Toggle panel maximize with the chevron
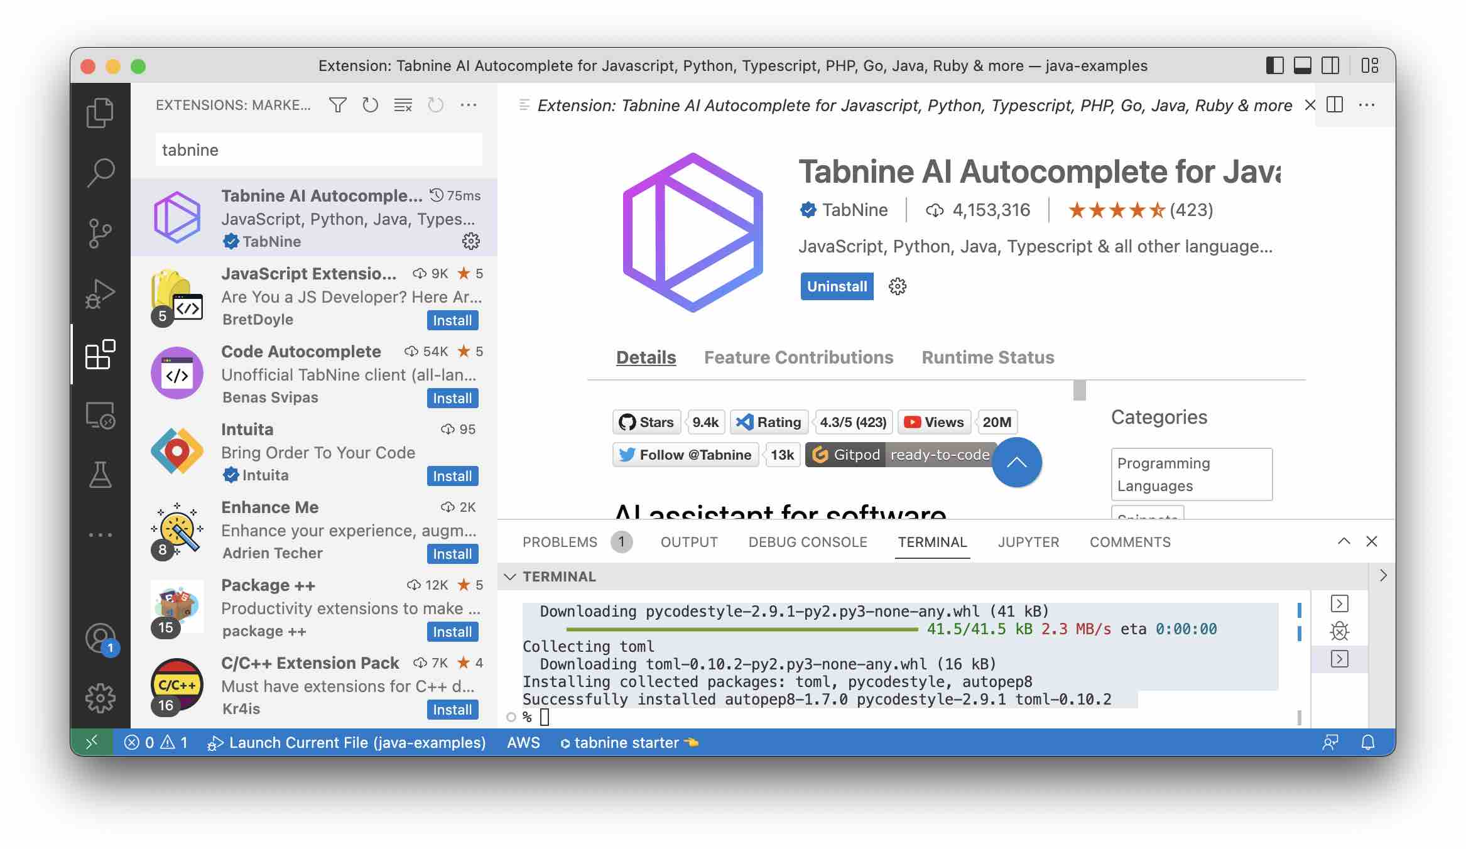This screenshot has height=849, width=1466. point(1344,541)
